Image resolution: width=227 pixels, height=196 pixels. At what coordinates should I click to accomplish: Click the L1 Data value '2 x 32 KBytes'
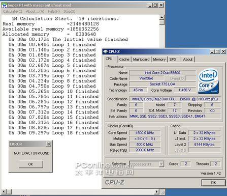205,133
